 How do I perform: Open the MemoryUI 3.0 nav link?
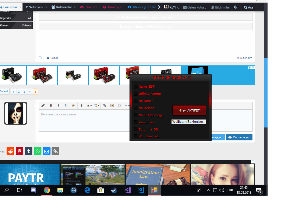[142, 7]
